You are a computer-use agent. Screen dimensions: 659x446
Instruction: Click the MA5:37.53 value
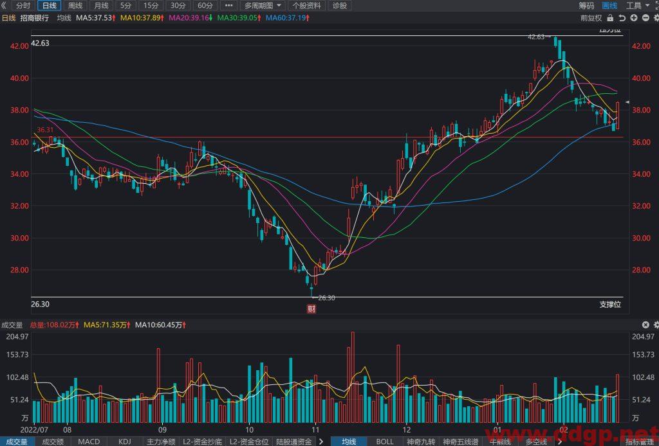click(x=96, y=18)
